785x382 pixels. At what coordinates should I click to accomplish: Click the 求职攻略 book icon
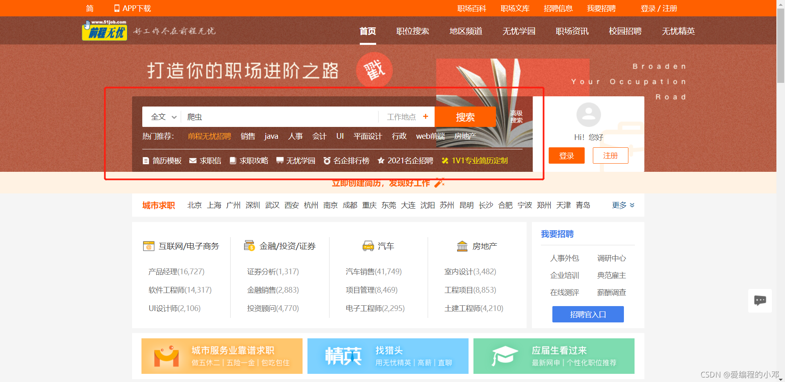tap(233, 161)
